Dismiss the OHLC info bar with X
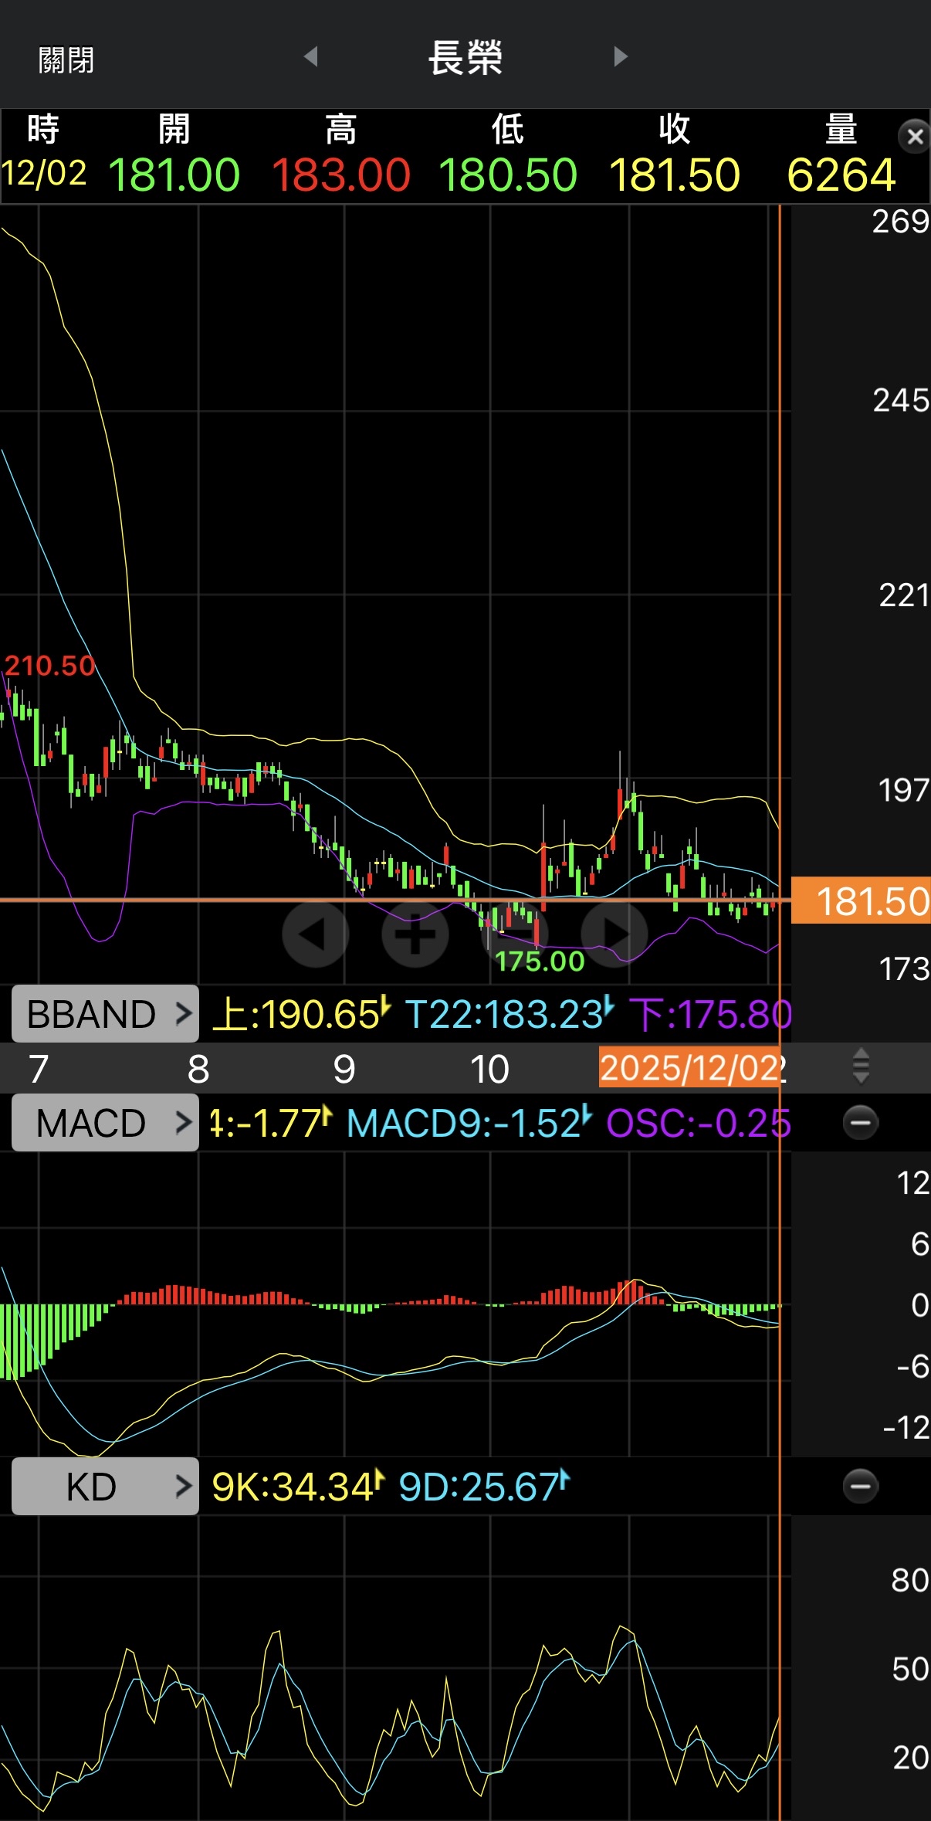This screenshot has width=931, height=1821. click(914, 137)
